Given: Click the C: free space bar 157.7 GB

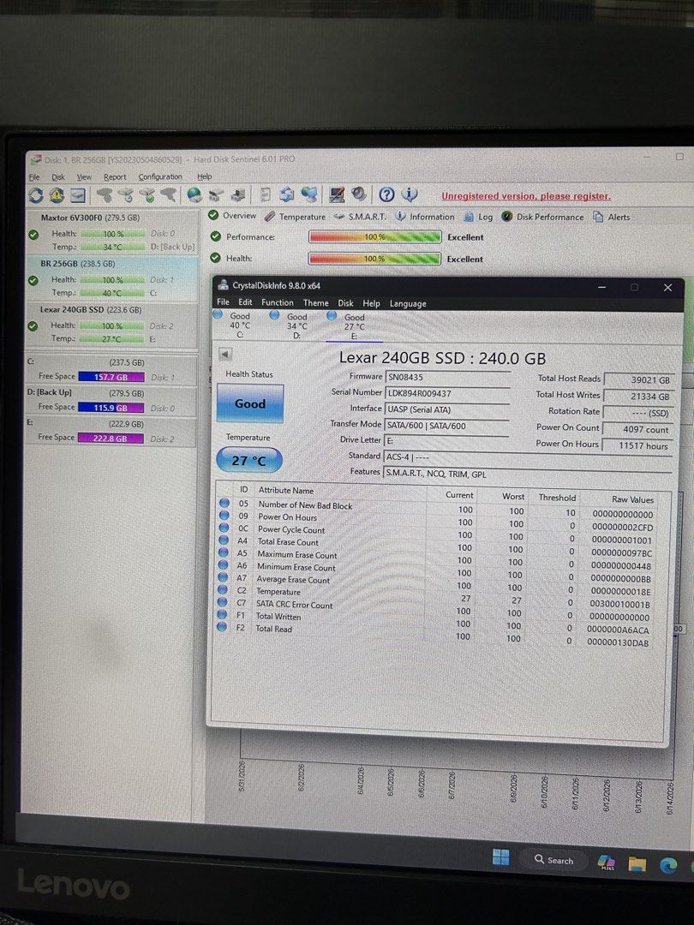Looking at the screenshot, I should (x=111, y=376).
